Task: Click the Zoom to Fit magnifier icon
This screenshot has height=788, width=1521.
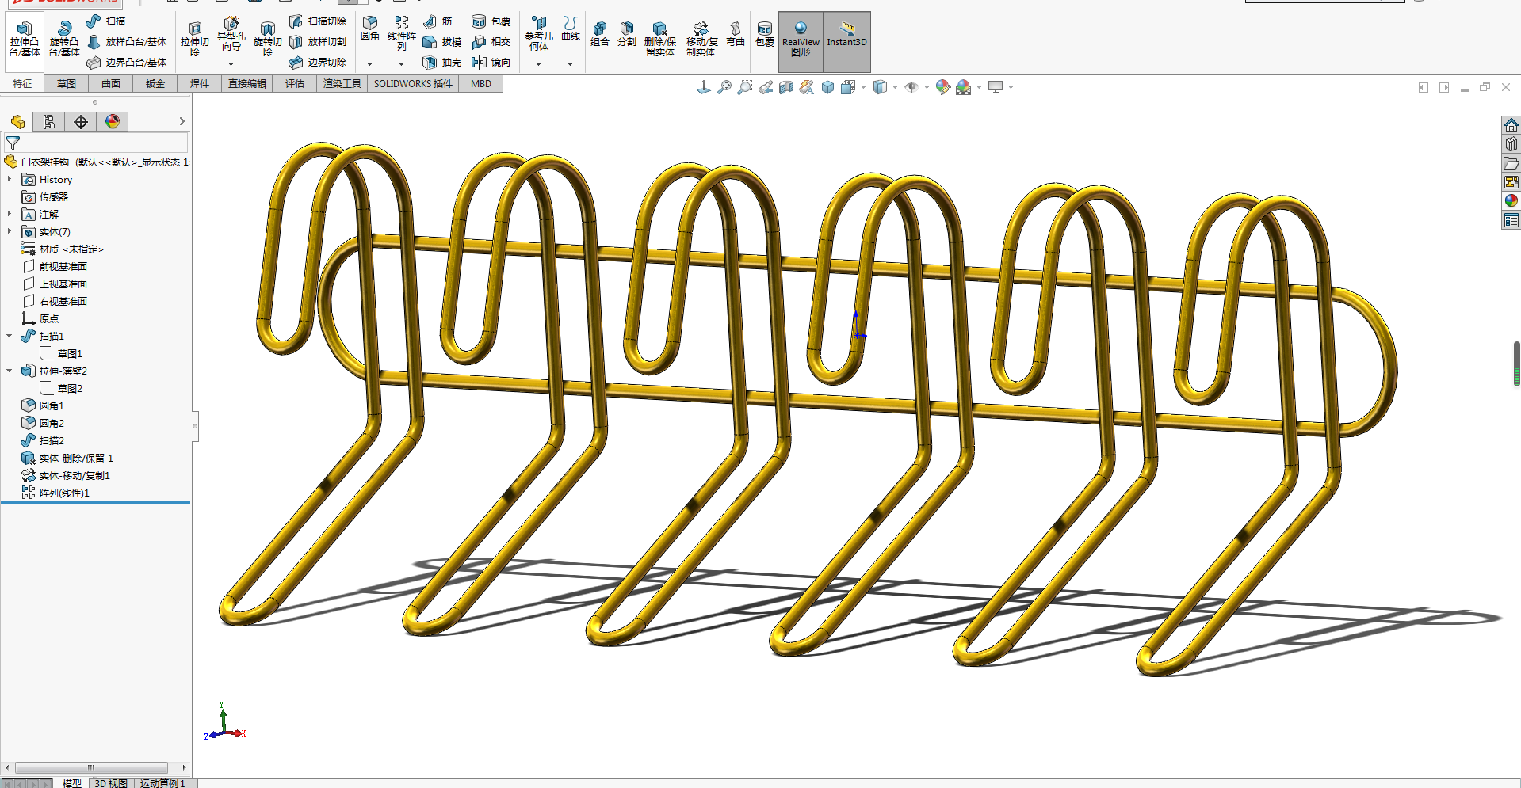Action: pyautogui.click(x=724, y=87)
